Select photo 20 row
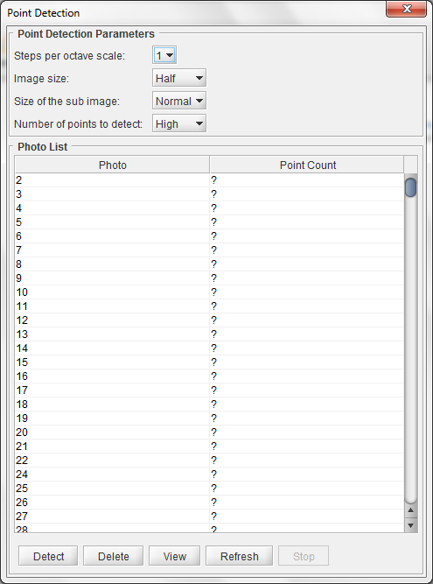Viewport: 433px width, 584px height. 209,433
